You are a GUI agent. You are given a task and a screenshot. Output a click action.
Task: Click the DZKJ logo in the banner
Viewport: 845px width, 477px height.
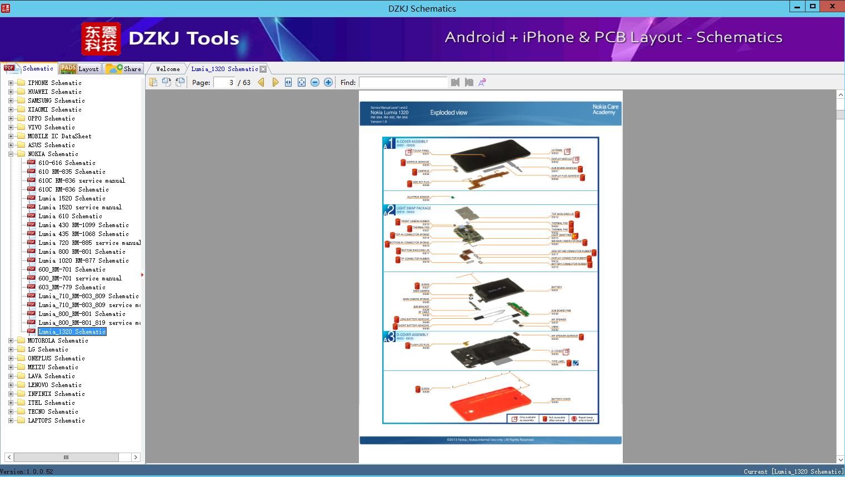tap(101, 39)
